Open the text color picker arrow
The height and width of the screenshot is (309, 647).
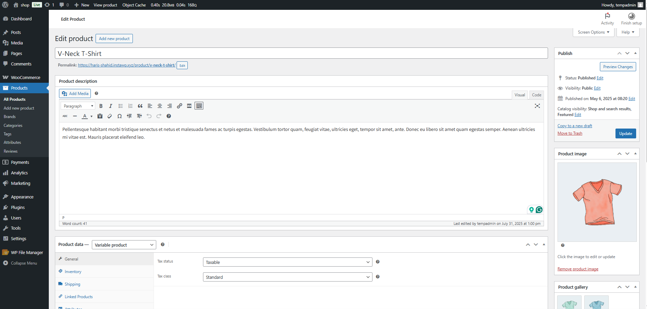[92, 116]
